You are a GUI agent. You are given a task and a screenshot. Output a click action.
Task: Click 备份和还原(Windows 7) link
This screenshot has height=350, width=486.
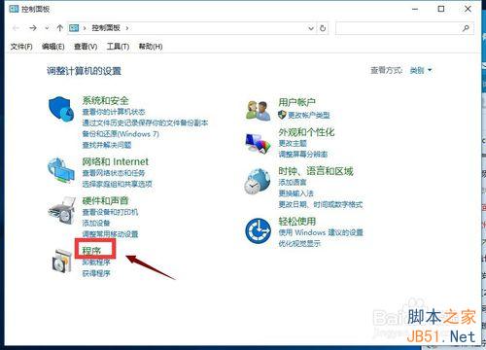click(121, 134)
